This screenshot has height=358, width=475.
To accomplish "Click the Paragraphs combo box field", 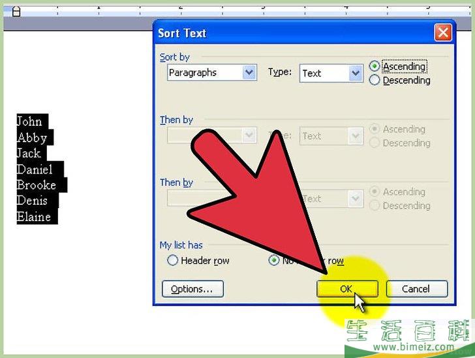I will 212,72.
